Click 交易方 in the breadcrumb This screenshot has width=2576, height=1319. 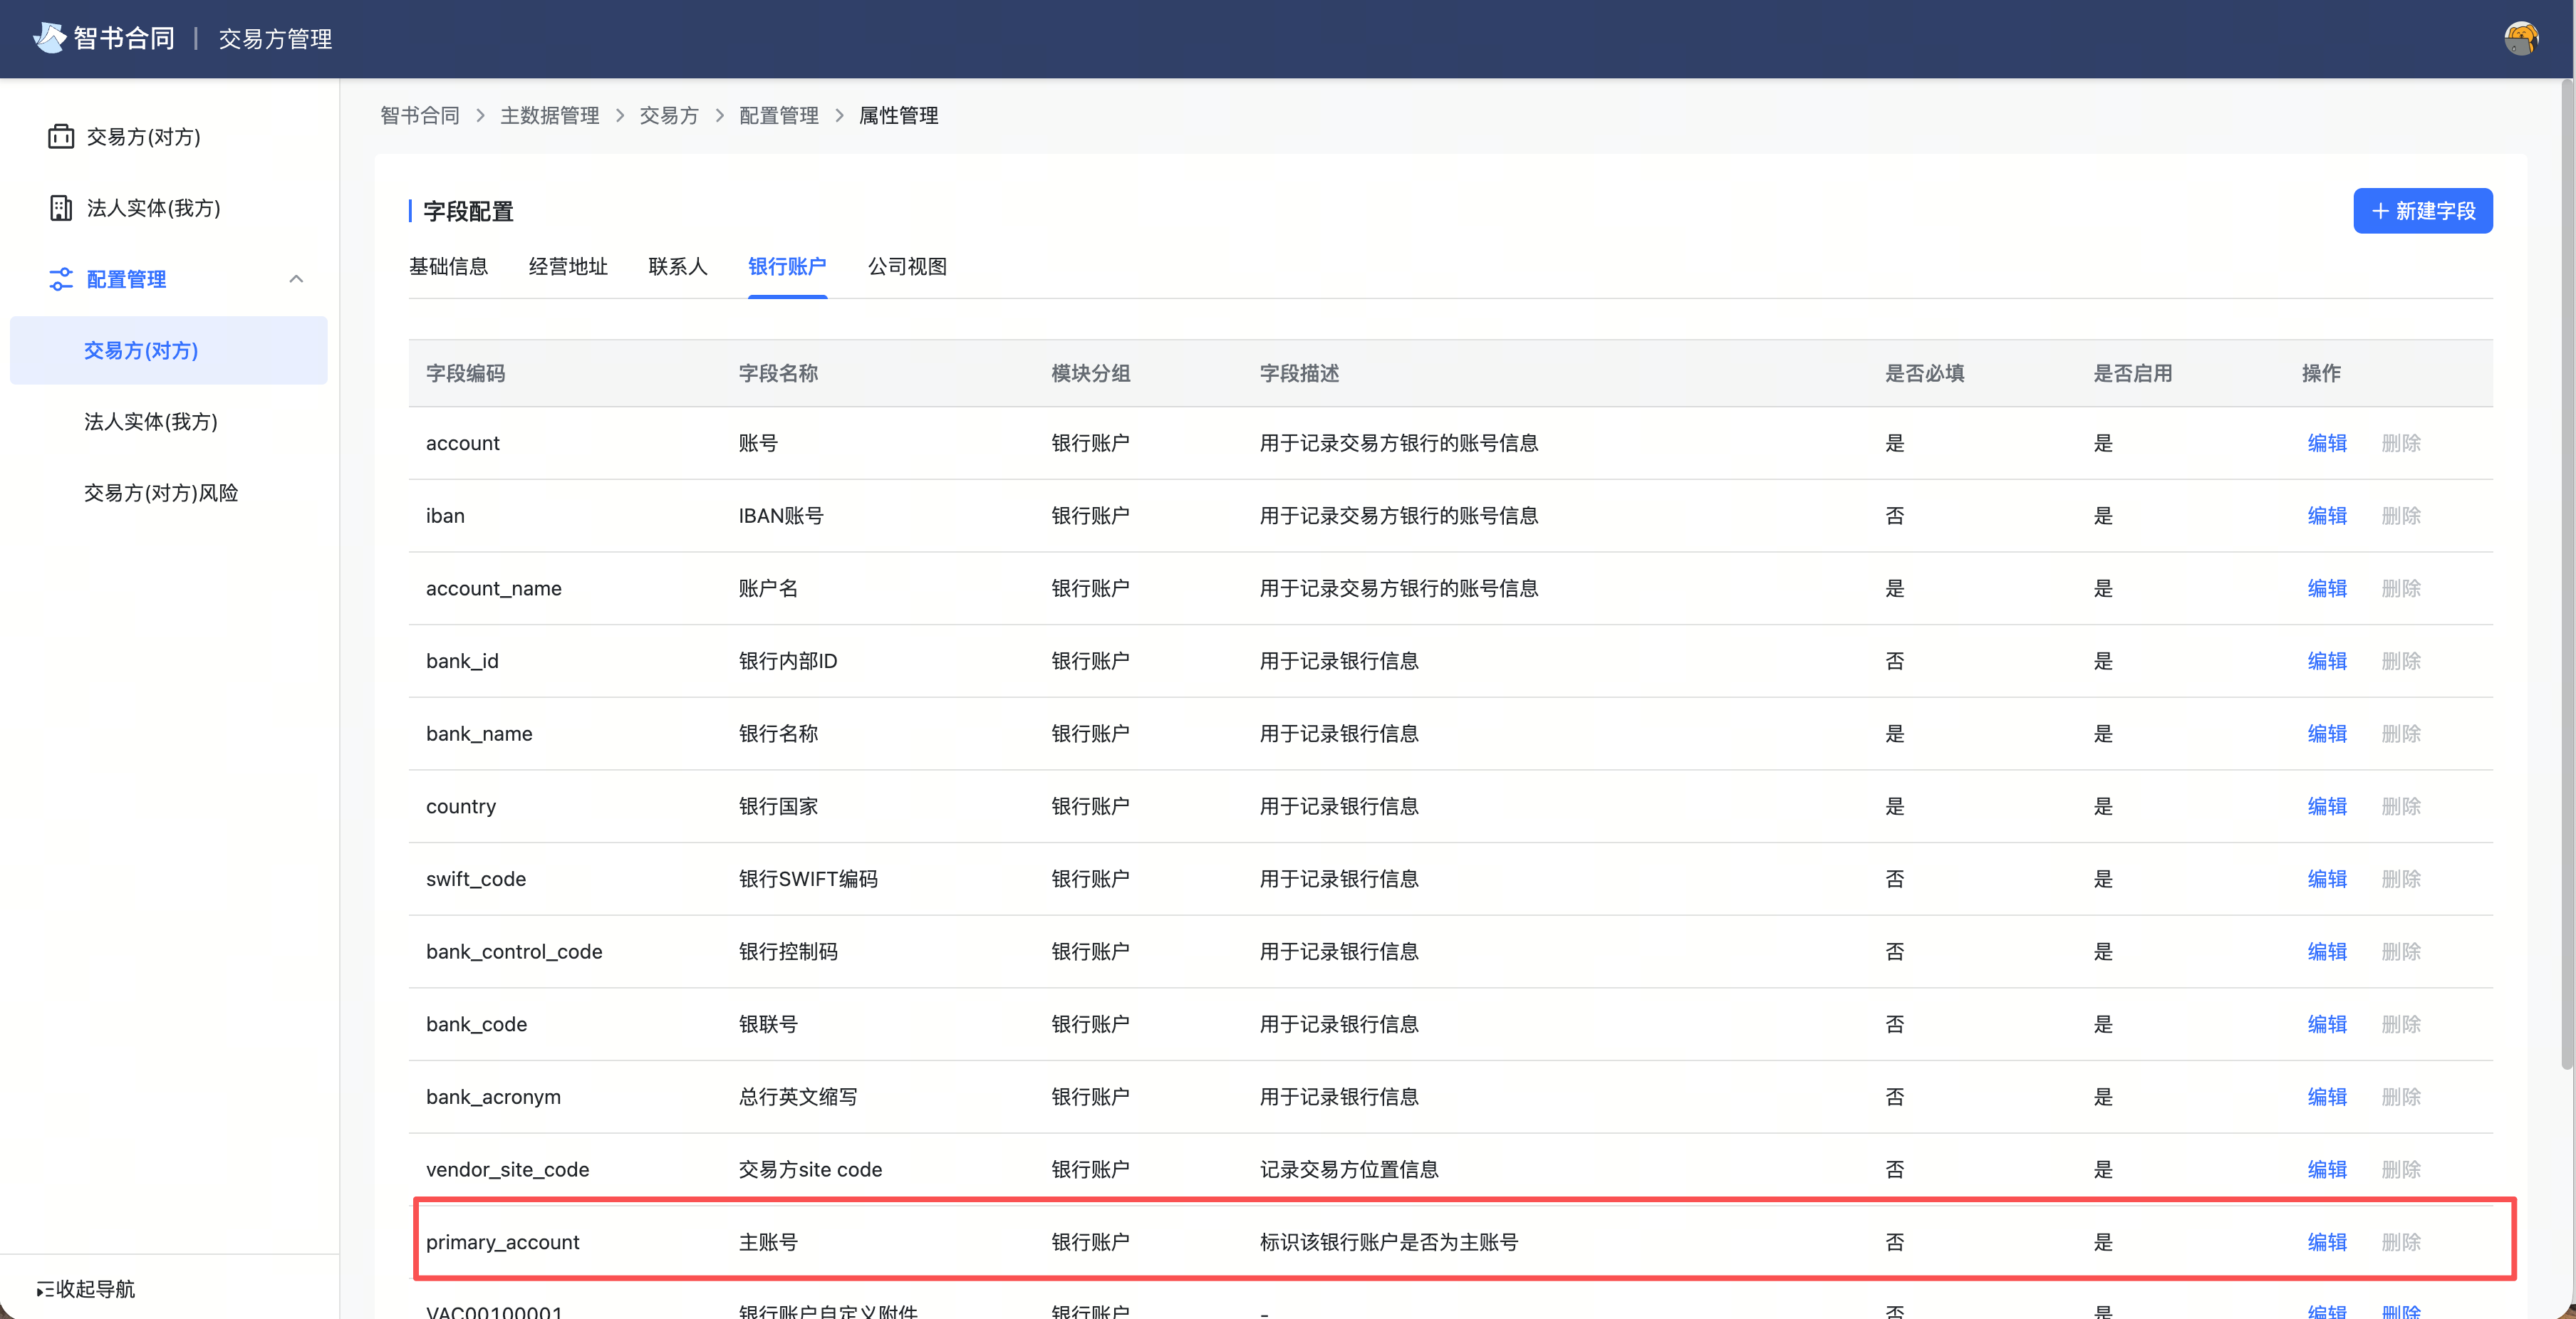tap(669, 115)
